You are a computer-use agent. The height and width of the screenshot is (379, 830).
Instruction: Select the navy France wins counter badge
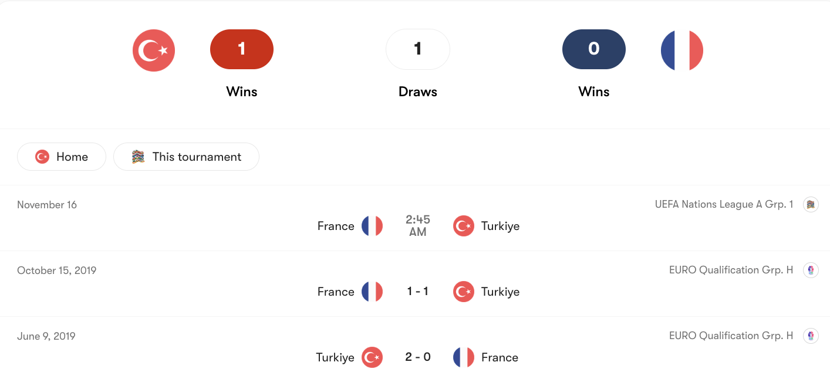tap(594, 49)
